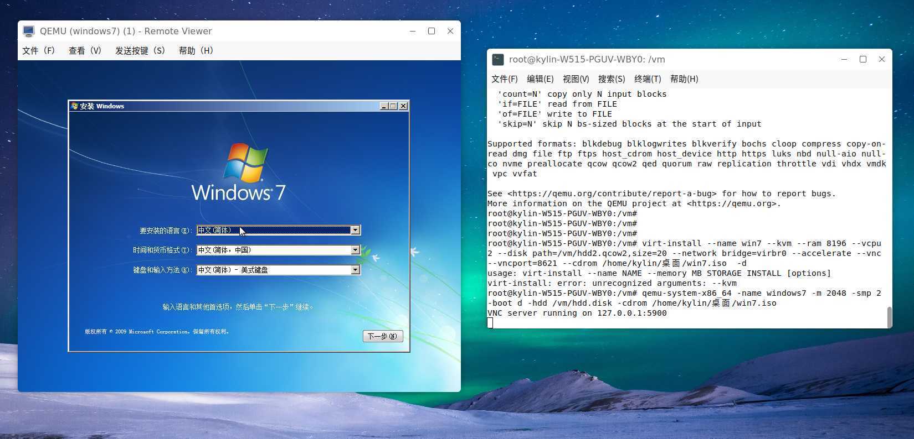The width and height of the screenshot is (914, 439).
Task: Open 文件(F) menu in Remote Viewer
Action: pos(38,50)
